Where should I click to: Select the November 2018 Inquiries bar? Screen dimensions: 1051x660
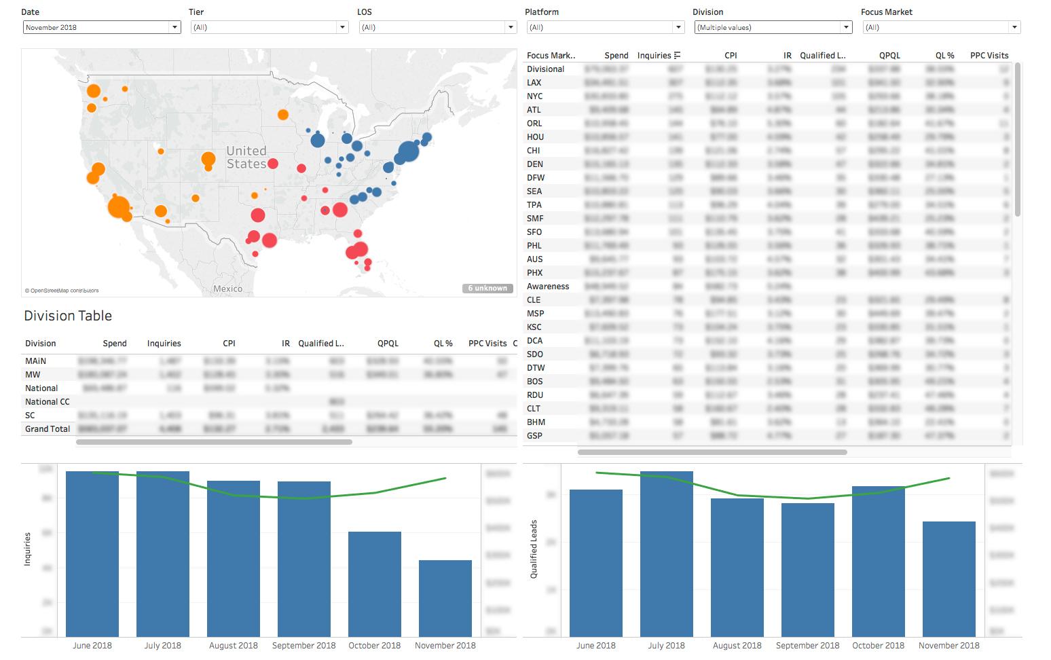(x=445, y=598)
